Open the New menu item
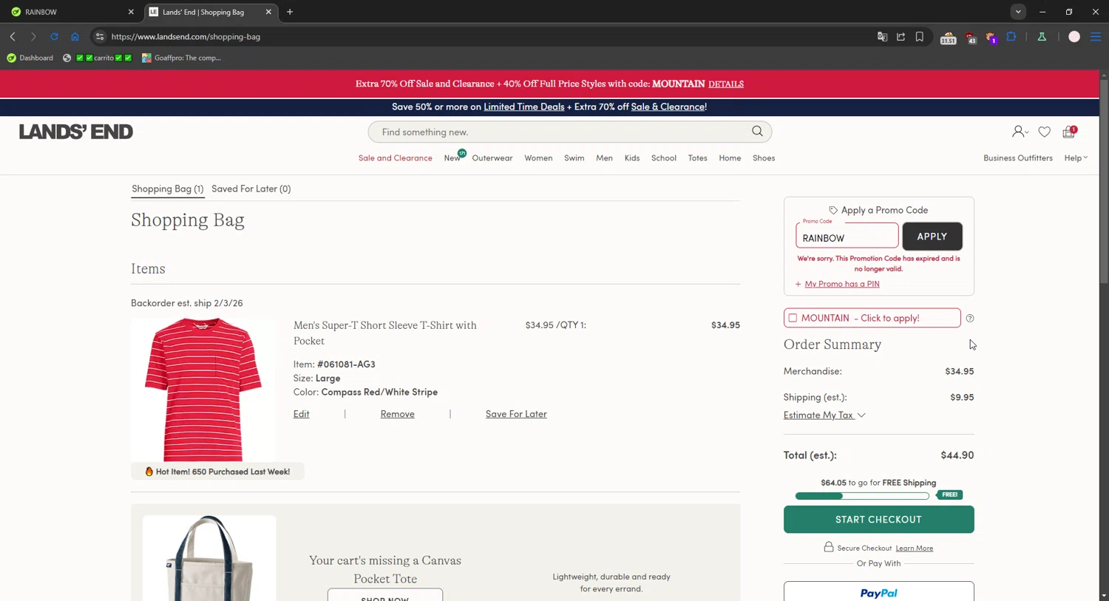This screenshot has height=601, width=1109. (x=452, y=157)
